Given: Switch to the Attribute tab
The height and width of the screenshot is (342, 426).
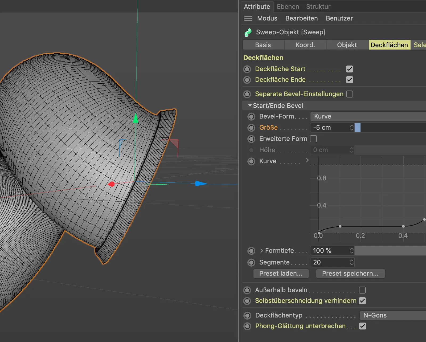Looking at the screenshot, I should pos(257,7).
